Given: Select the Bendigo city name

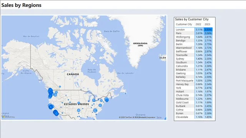Looking at the screenshot, I should click(x=181, y=41).
